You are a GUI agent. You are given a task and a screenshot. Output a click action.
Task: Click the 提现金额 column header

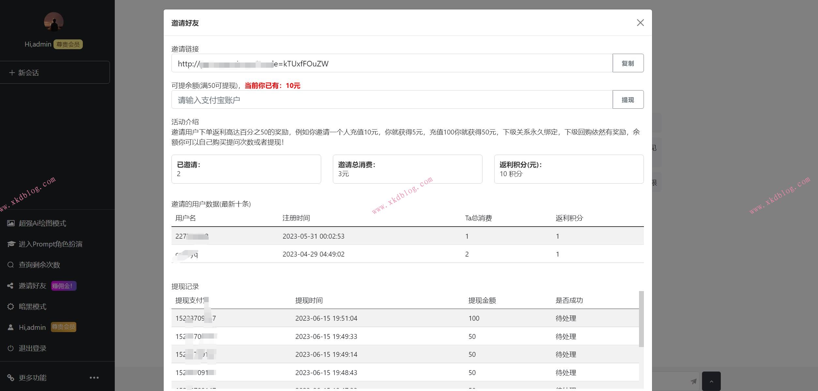click(x=482, y=300)
